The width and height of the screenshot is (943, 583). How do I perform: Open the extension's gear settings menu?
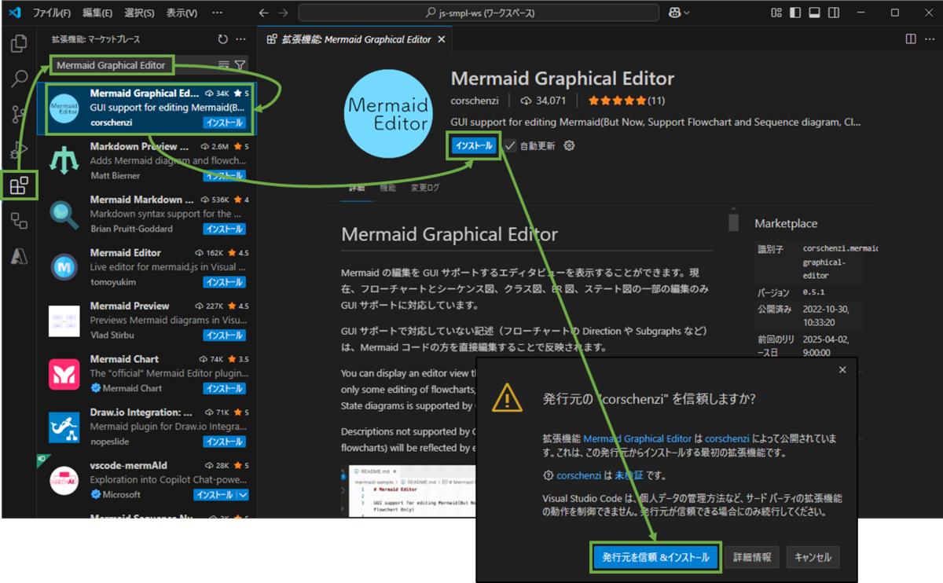pyautogui.click(x=570, y=145)
